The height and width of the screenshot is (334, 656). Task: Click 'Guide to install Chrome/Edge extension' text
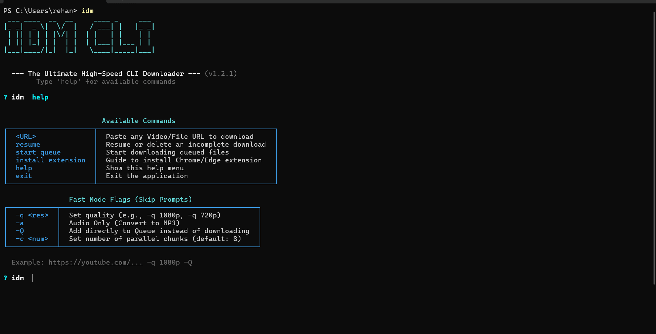click(x=184, y=160)
